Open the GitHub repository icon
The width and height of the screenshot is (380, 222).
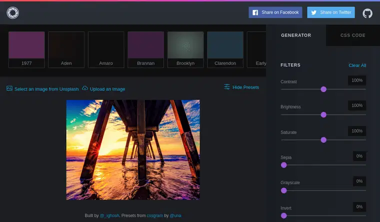tap(367, 13)
